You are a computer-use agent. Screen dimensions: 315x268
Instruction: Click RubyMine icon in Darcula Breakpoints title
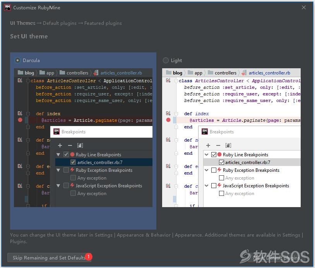click(56, 131)
